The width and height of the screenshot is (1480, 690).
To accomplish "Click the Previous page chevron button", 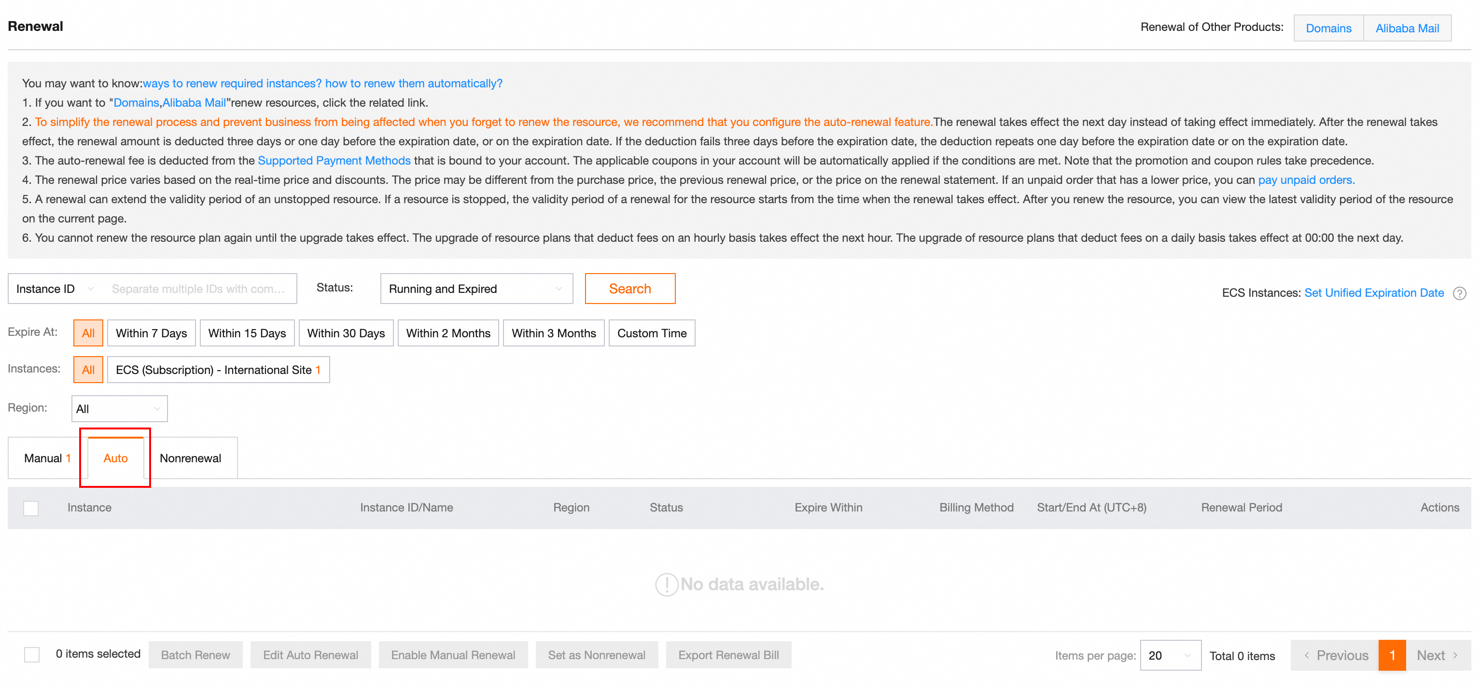I will click(x=1335, y=655).
